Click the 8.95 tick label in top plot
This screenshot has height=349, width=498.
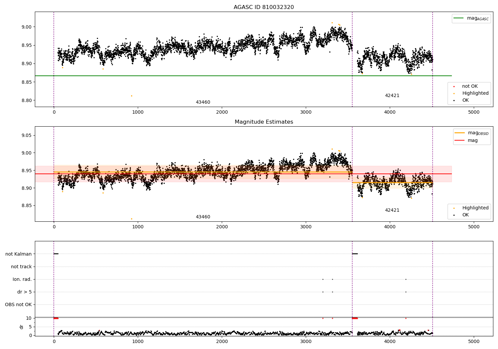(x=26, y=45)
